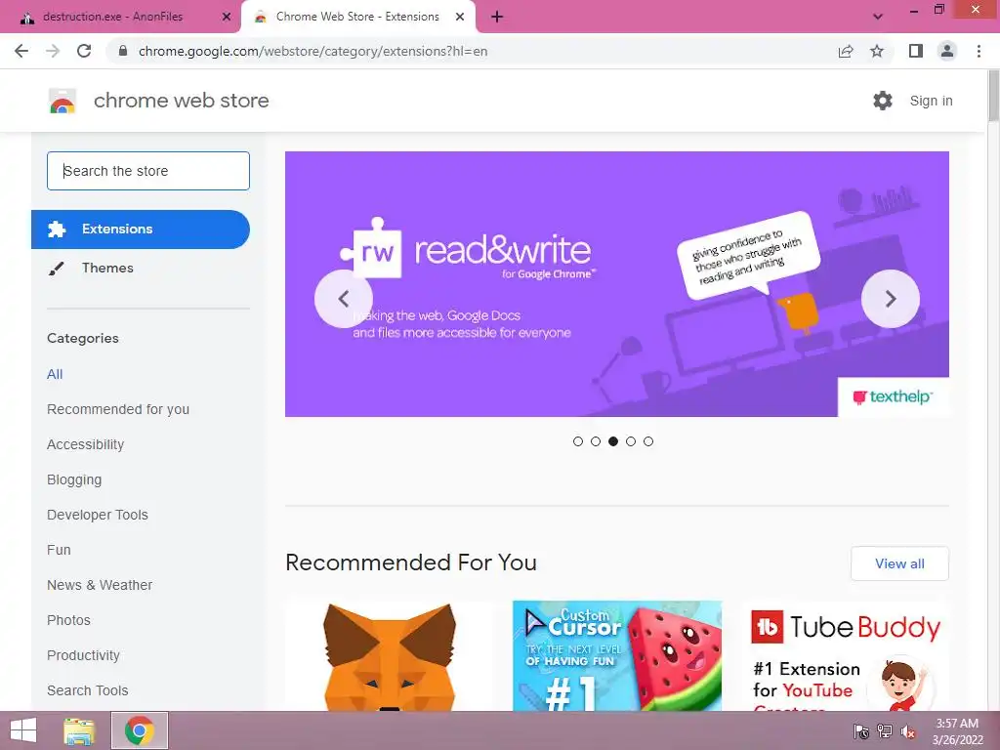Open the tab search chevron

click(878, 18)
